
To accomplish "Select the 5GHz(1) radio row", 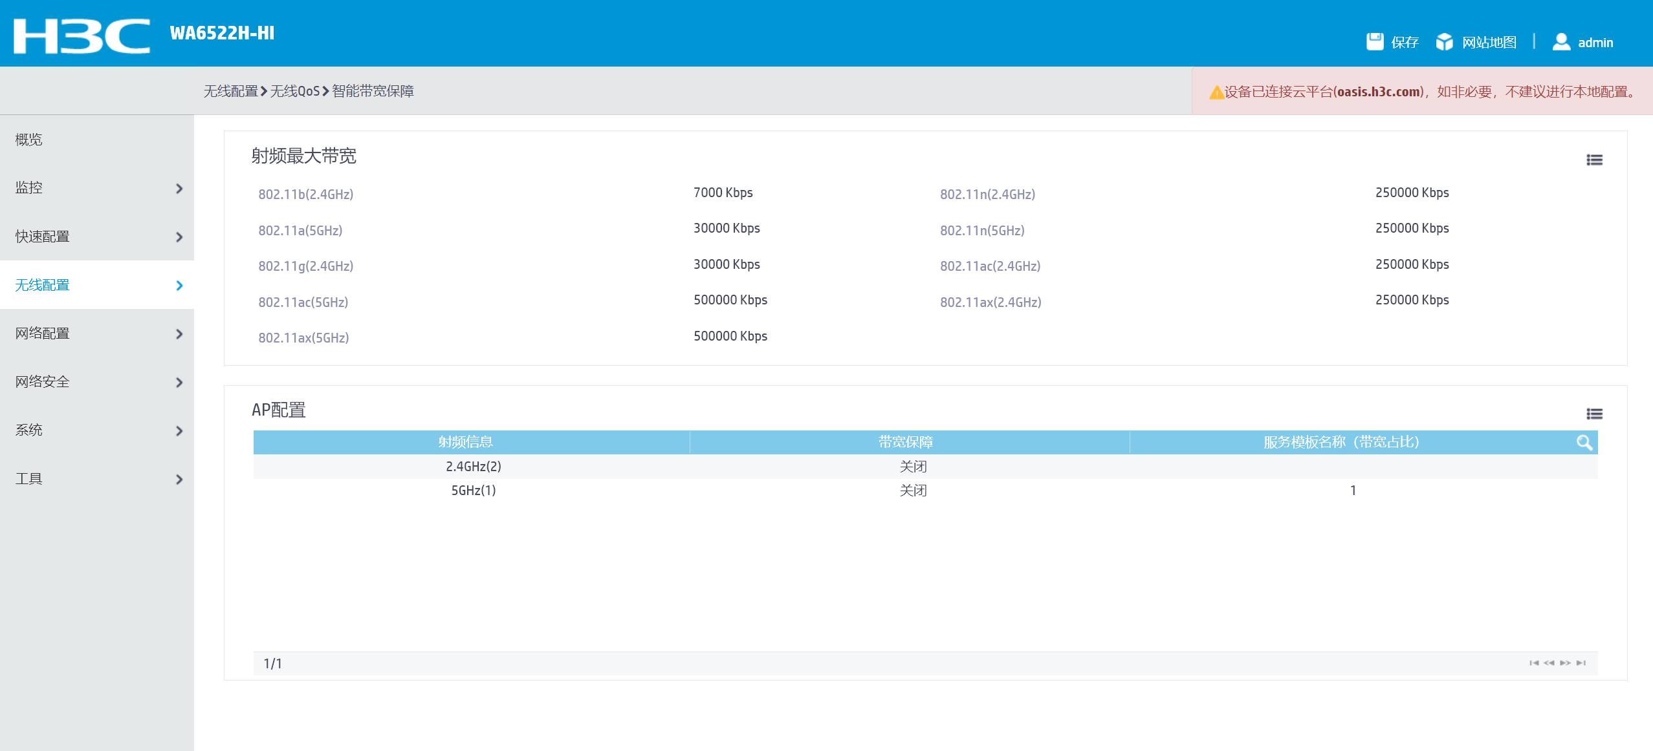I will tap(473, 491).
